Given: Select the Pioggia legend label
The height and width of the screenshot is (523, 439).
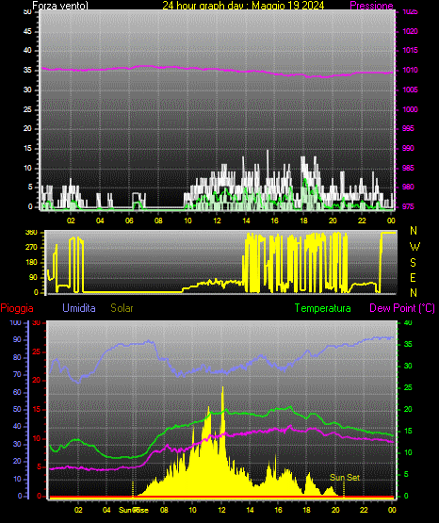Looking at the screenshot, I should tap(17, 308).
